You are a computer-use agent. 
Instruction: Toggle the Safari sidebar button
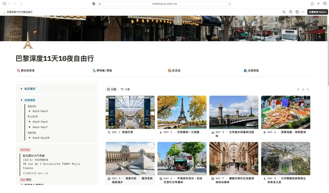coord(4,4)
